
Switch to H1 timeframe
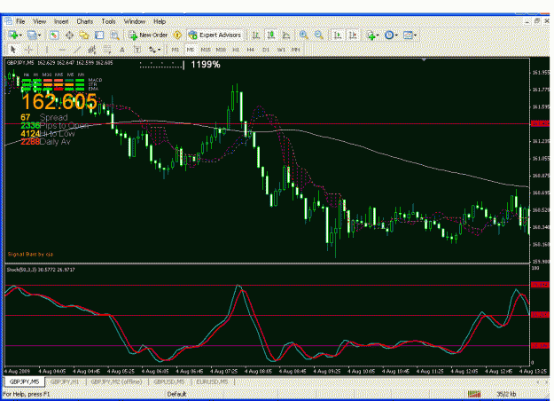236,50
